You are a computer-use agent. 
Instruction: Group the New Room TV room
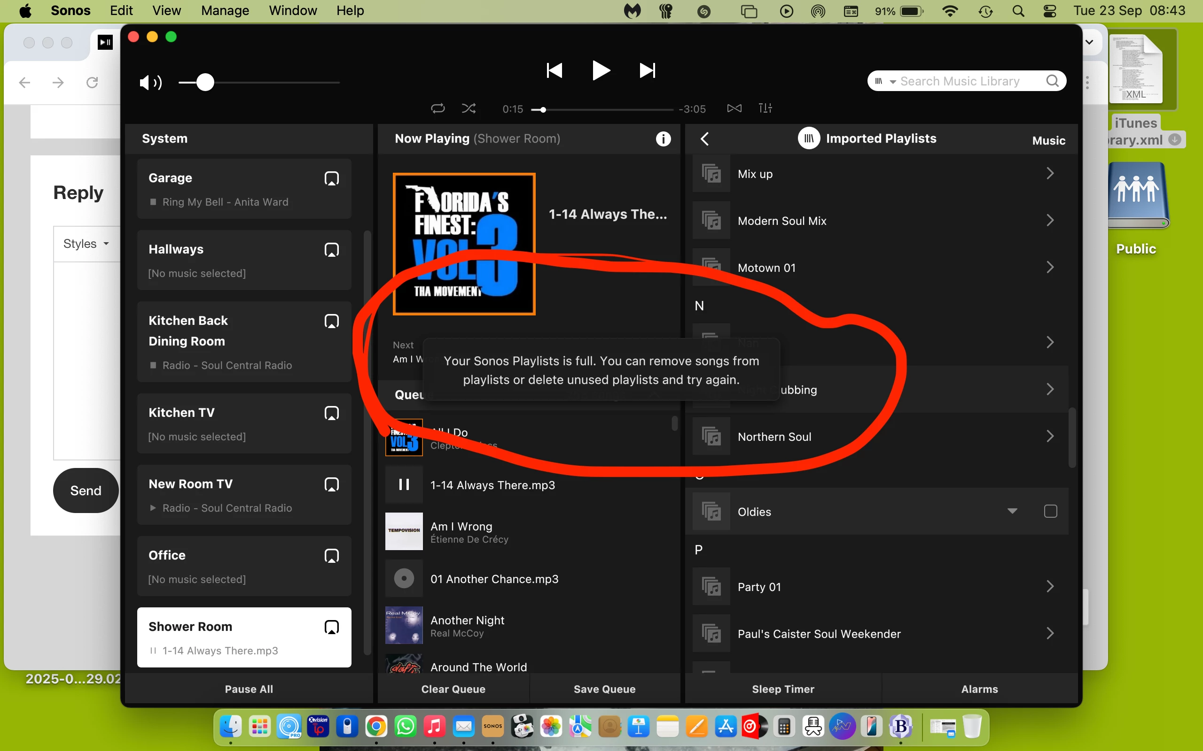coord(332,484)
